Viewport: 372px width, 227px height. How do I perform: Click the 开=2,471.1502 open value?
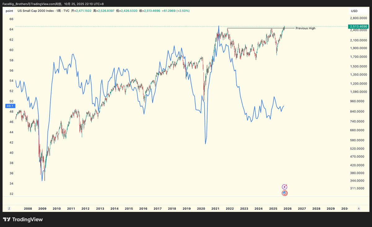click(x=82, y=11)
